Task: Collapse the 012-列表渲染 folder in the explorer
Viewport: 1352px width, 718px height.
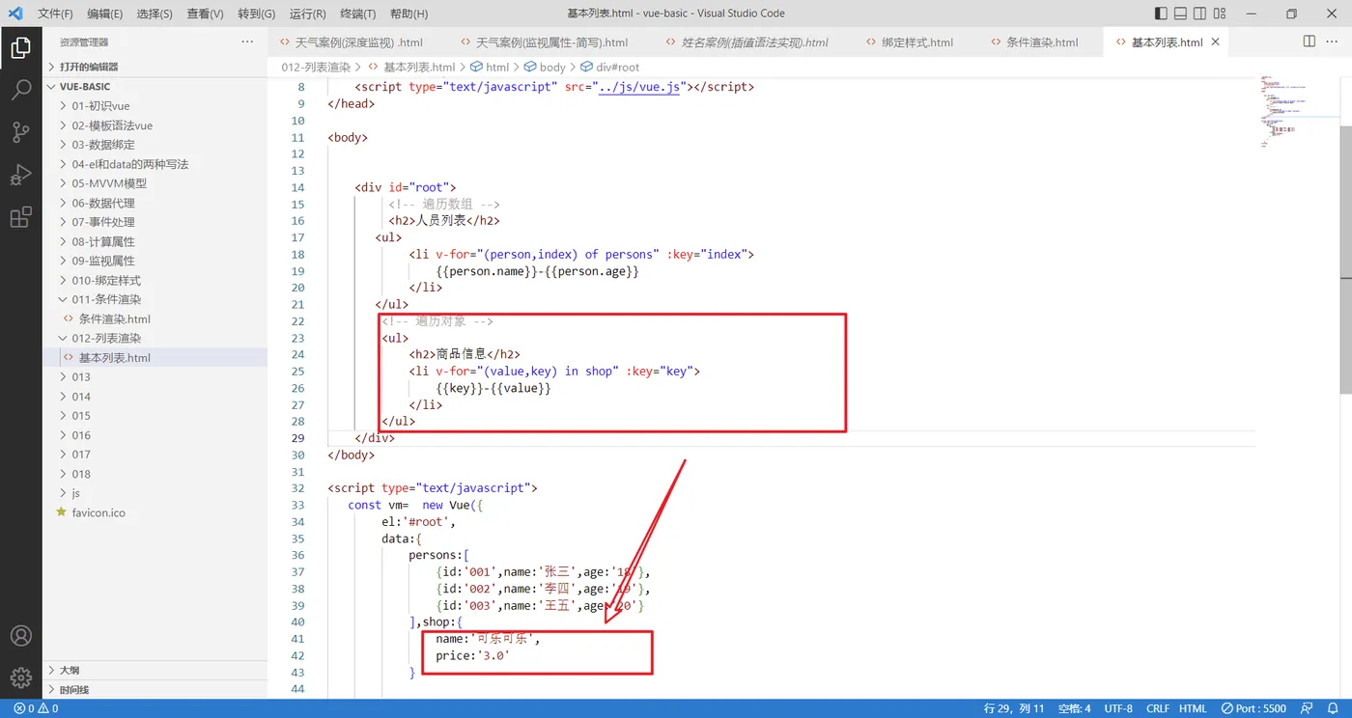Action: coord(155,338)
